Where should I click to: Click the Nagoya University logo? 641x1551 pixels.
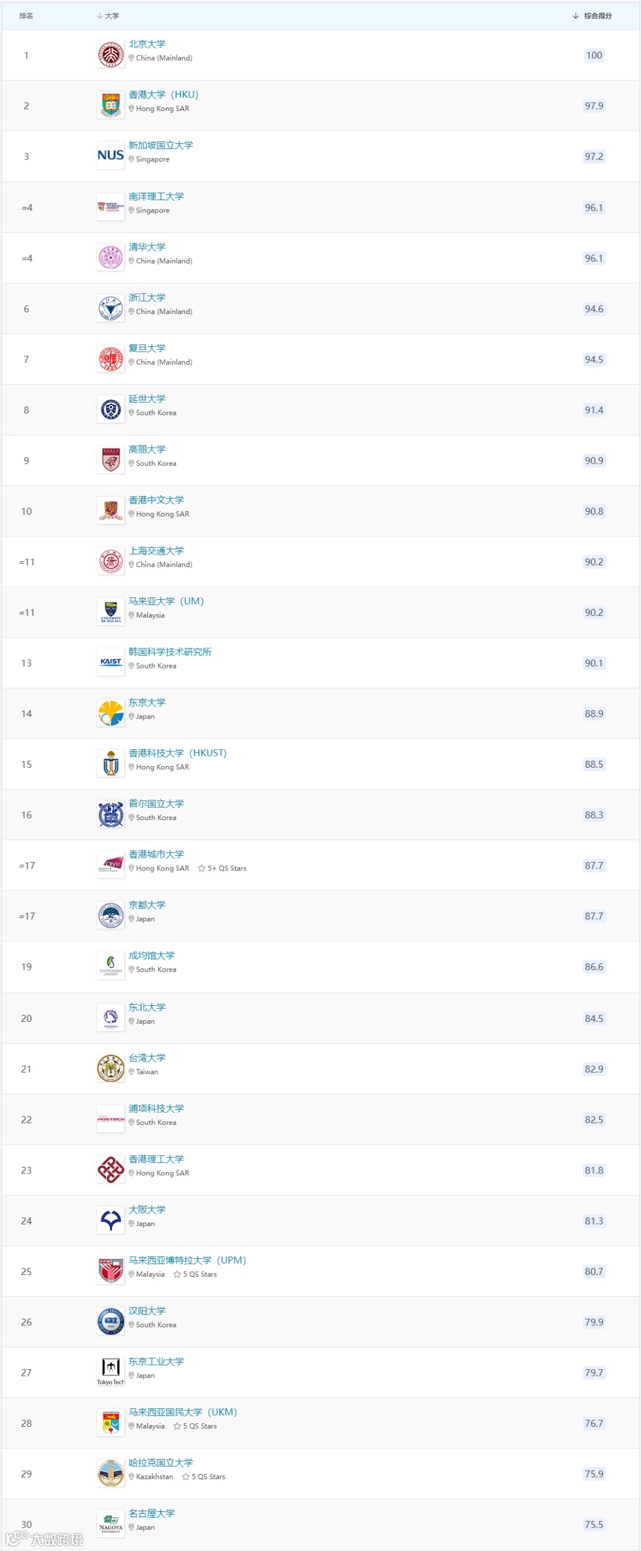[x=111, y=1523]
